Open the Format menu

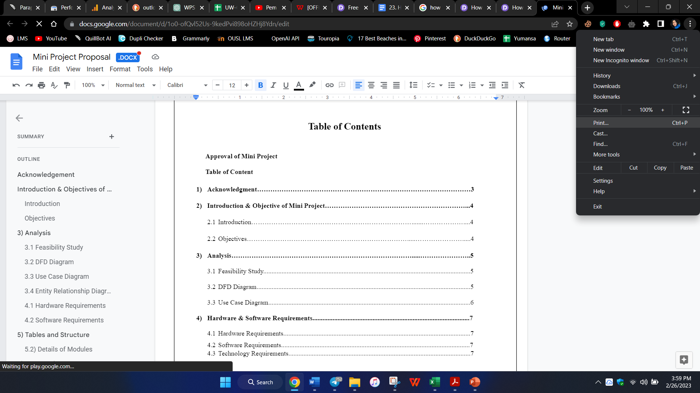pyautogui.click(x=120, y=69)
